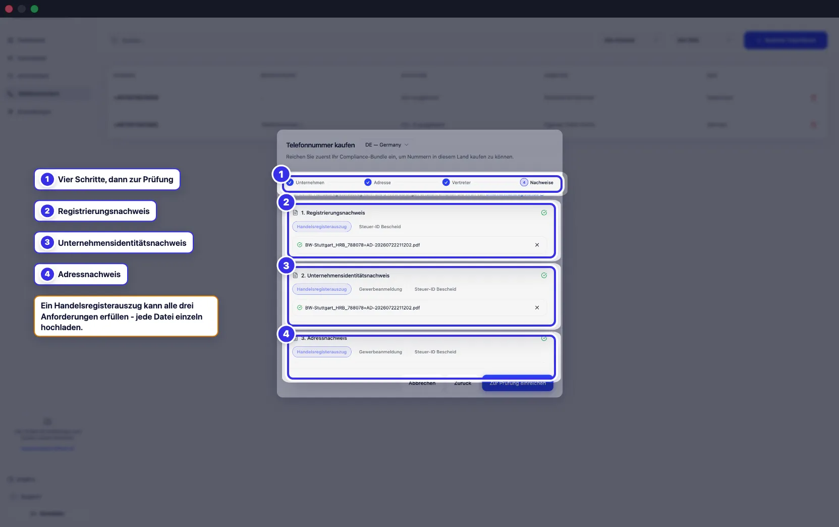The height and width of the screenshot is (527, 839).
Task: Select Gewerbeanmeldung under Unternehmensidentitätsnachweis
Action: point(380,289)
